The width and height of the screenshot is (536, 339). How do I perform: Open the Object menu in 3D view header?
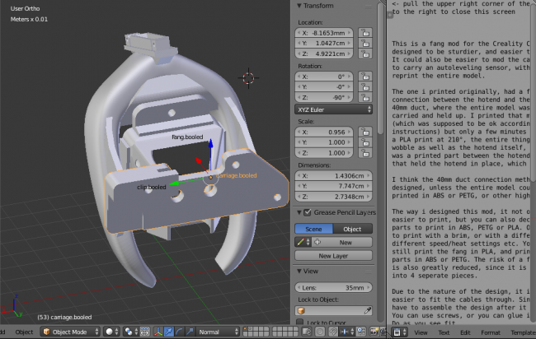coord(24,332)
